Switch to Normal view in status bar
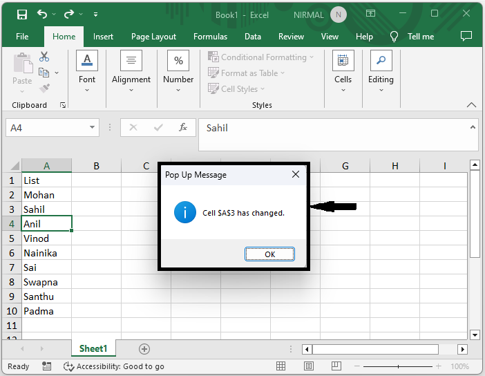Image resolution: width=485 pixels, height=376 pixels. pyautogui.click(x=281, y=366)
